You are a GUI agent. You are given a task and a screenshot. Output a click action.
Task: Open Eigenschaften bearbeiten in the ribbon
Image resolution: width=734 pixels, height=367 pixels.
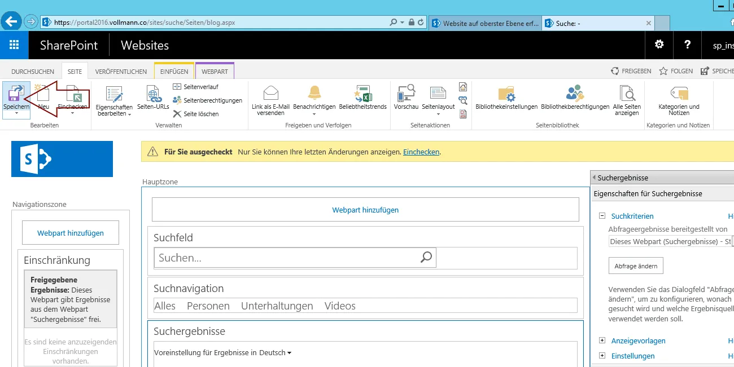[x=115, y=101]
